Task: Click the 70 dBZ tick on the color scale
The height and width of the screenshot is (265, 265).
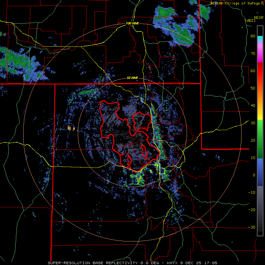Action: pyautogui.click(x=253, y=54)
